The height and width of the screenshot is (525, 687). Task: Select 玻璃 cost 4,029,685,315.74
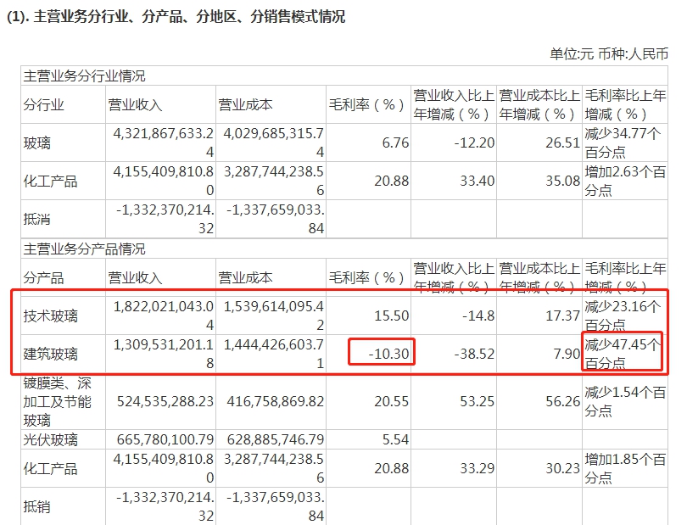274,142
